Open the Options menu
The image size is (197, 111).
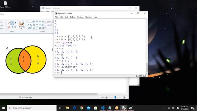click(x=80, y=17)
